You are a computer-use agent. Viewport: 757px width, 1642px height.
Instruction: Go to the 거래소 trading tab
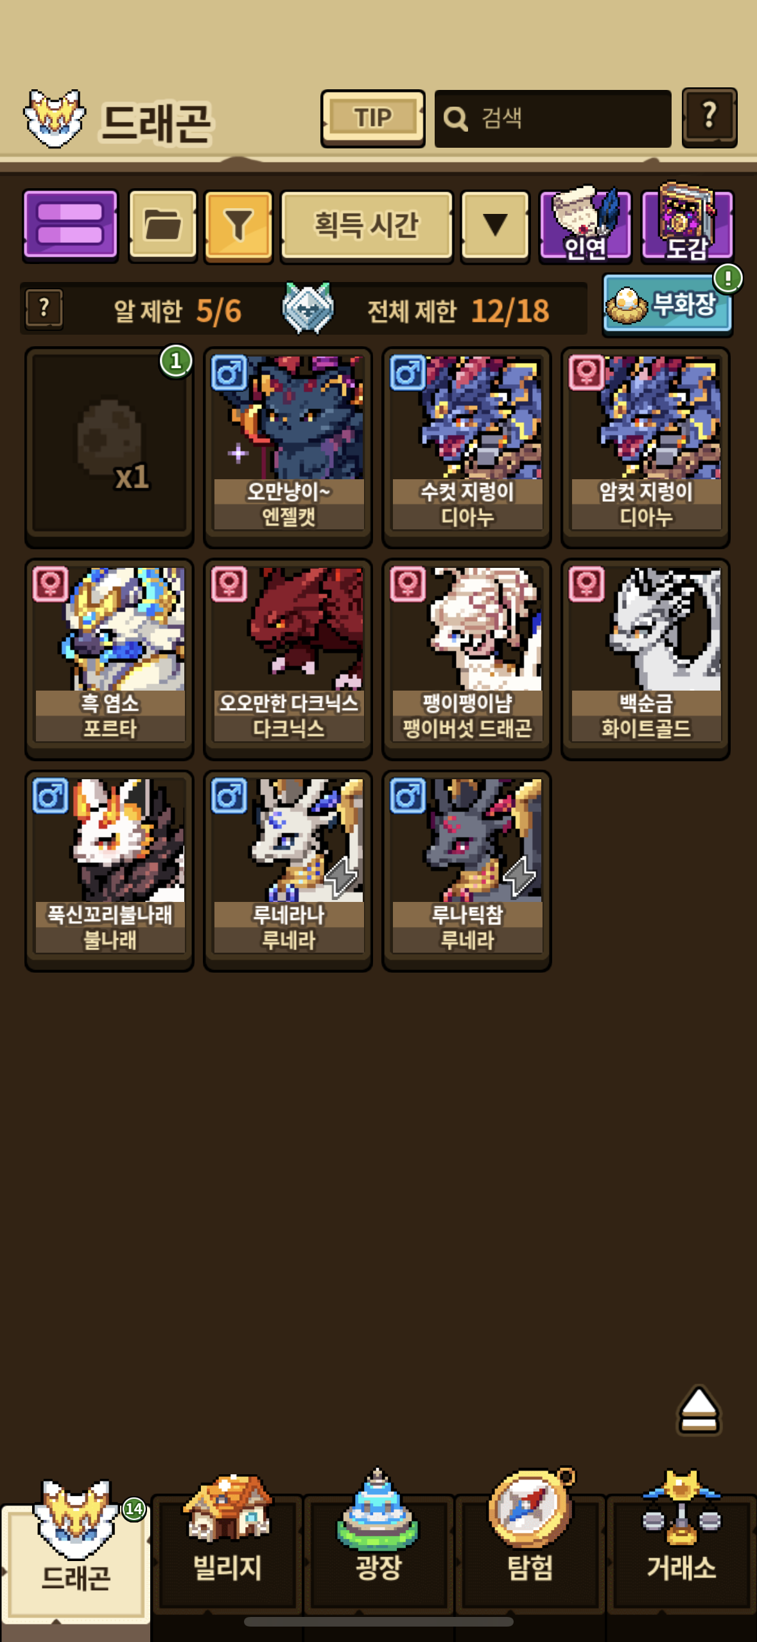click(681, 1544)
